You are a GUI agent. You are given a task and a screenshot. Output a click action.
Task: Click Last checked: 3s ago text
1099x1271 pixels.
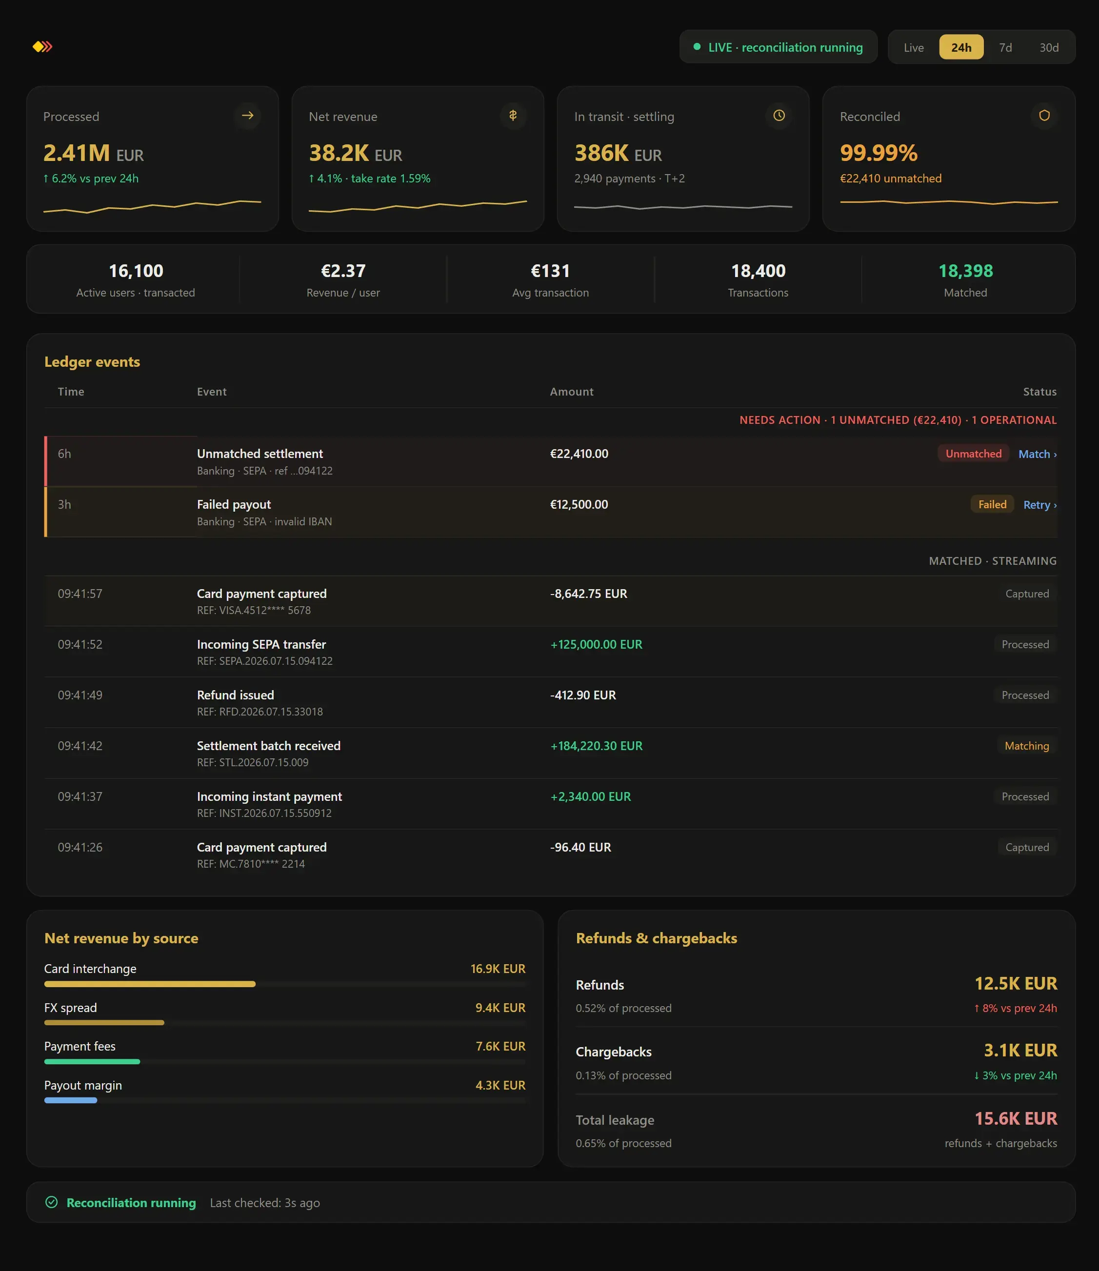264,1202
